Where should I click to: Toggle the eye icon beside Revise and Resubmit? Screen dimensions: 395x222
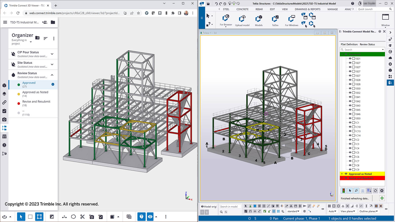(x=345, y=178)
